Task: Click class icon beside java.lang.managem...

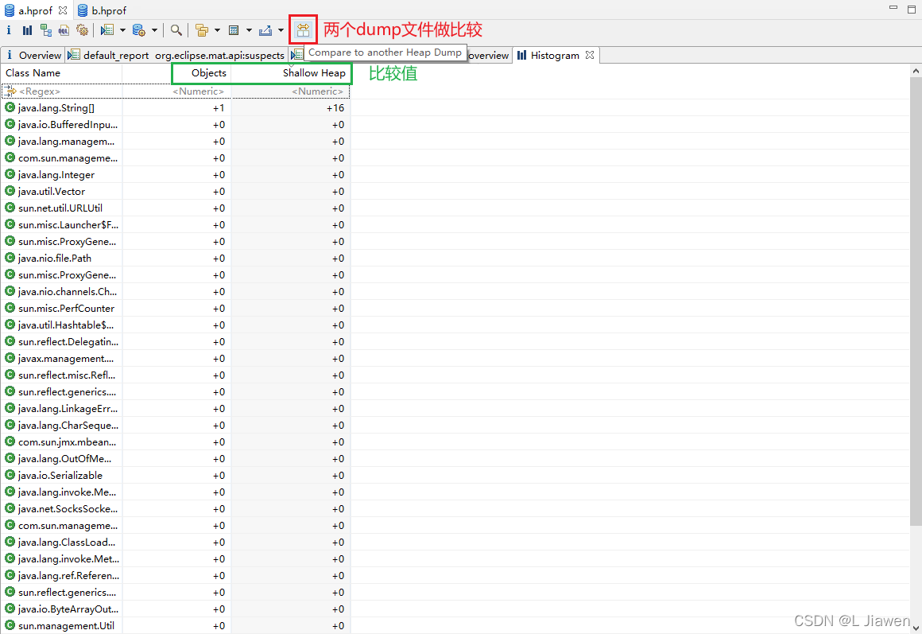Action: pos(10,141)
